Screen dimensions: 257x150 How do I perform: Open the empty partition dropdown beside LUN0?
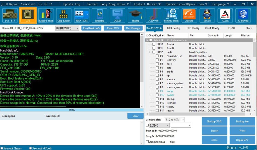pyautogui.click(x=181, y=125)
